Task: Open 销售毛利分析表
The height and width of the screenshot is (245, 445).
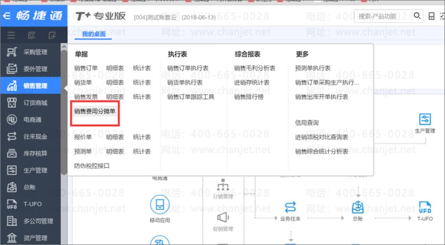Action: click(255, 68)
